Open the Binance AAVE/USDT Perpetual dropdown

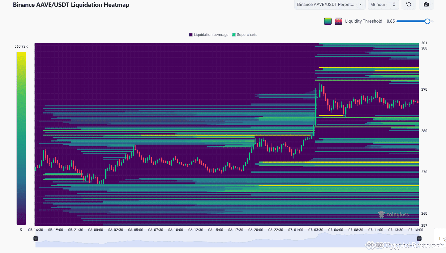330,4
